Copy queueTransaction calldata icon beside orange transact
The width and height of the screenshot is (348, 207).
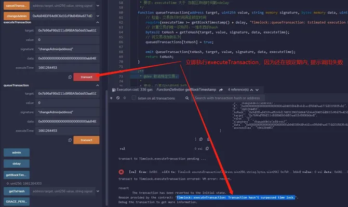click(70, 140)
